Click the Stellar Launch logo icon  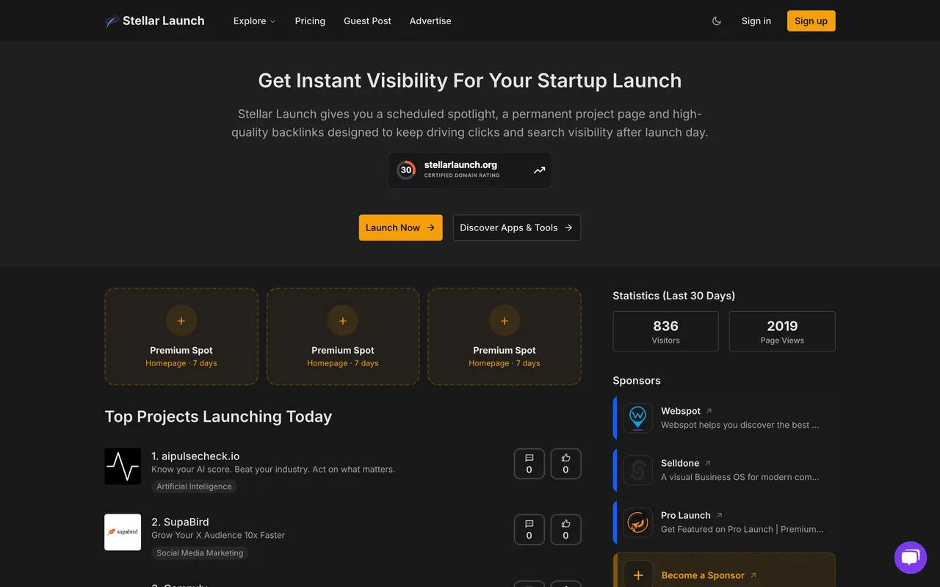click(112, 21)
